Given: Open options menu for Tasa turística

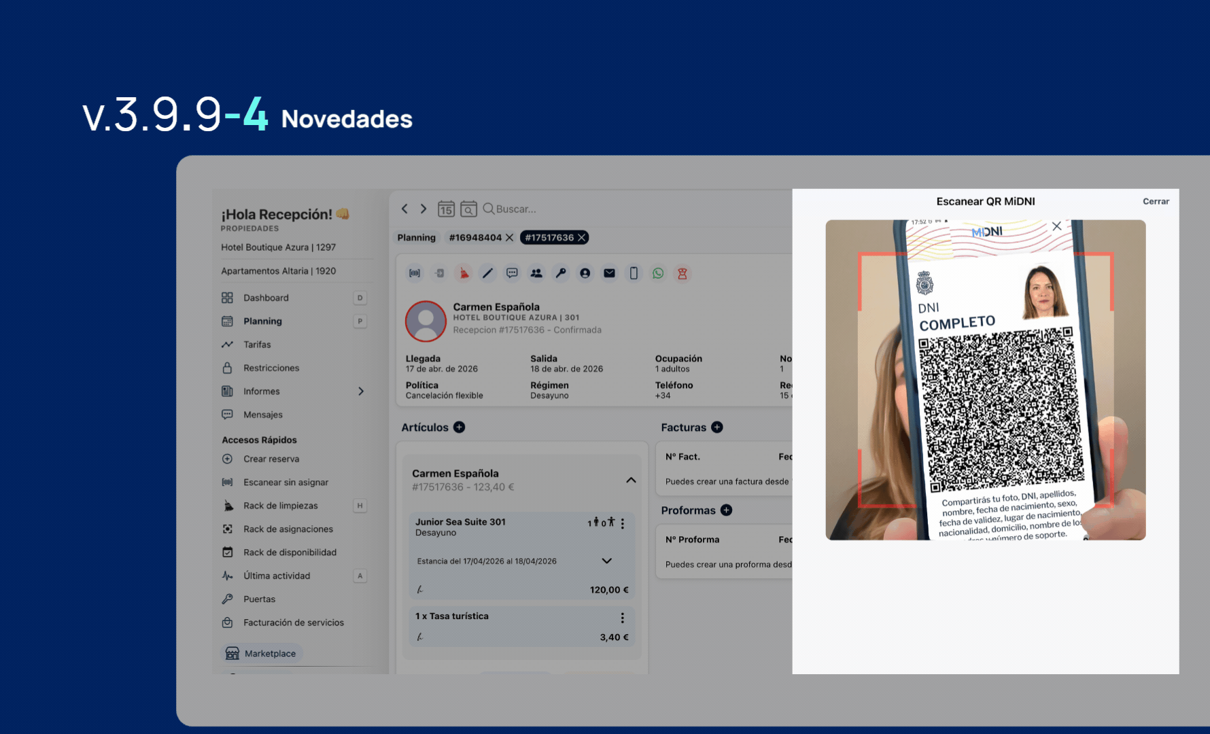Looking at the screenshot, I should point(622,617).
